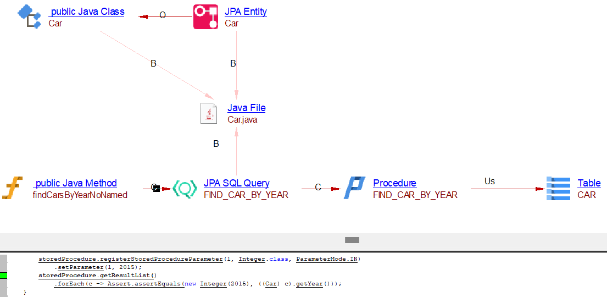Click the green marker in code gutter
The width and height of the screenshot is (607, 297).
tap(4, 276)
